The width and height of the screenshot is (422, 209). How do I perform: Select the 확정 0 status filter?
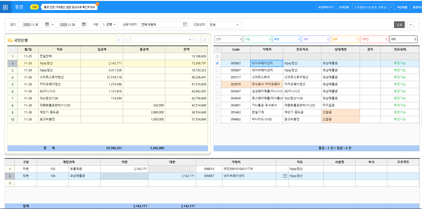click(287, 39)
